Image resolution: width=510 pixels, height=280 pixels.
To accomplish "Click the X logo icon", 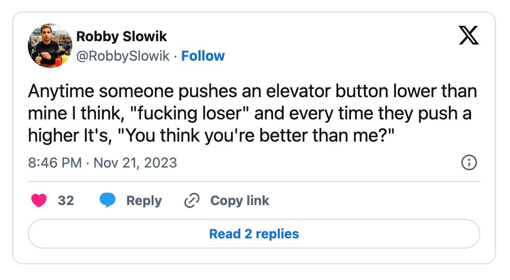I will [469, 35].
